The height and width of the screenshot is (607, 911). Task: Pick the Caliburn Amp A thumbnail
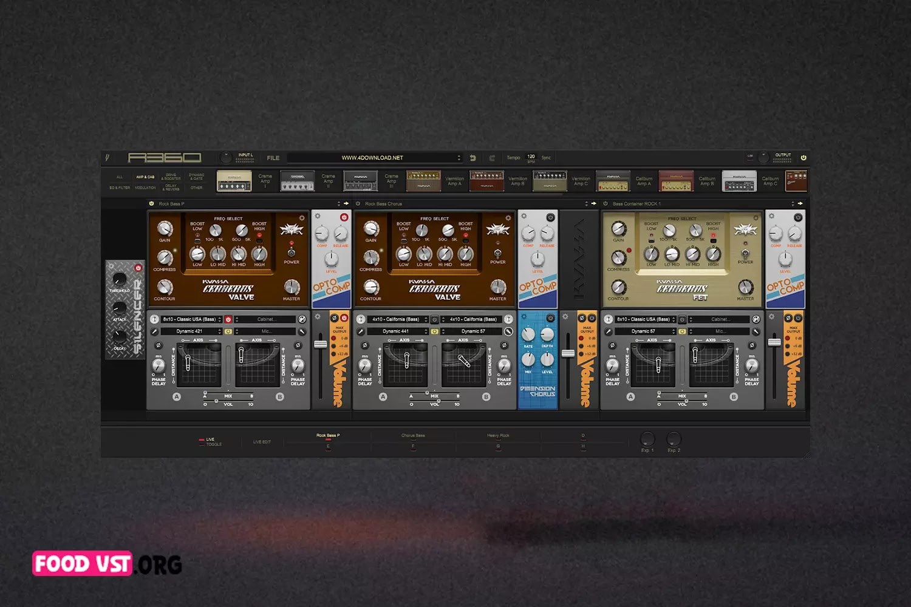(613, 181)
